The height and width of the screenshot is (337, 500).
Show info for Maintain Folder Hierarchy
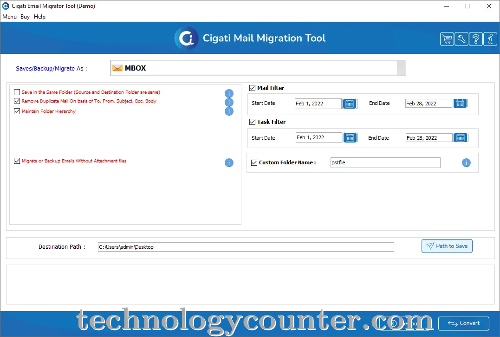tap(229, 111)
